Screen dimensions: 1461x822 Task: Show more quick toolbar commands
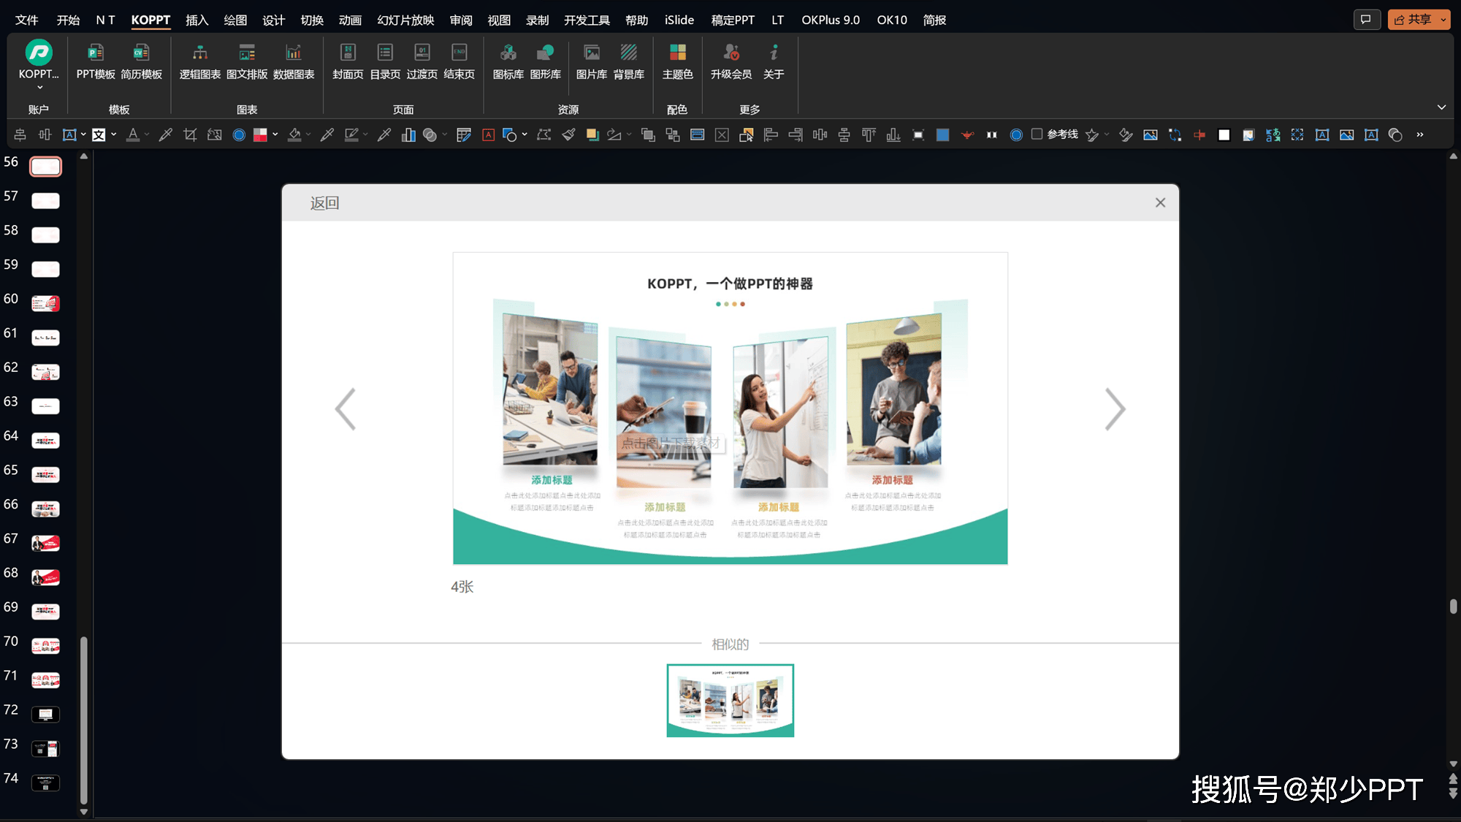click(x=1419, y=134)
